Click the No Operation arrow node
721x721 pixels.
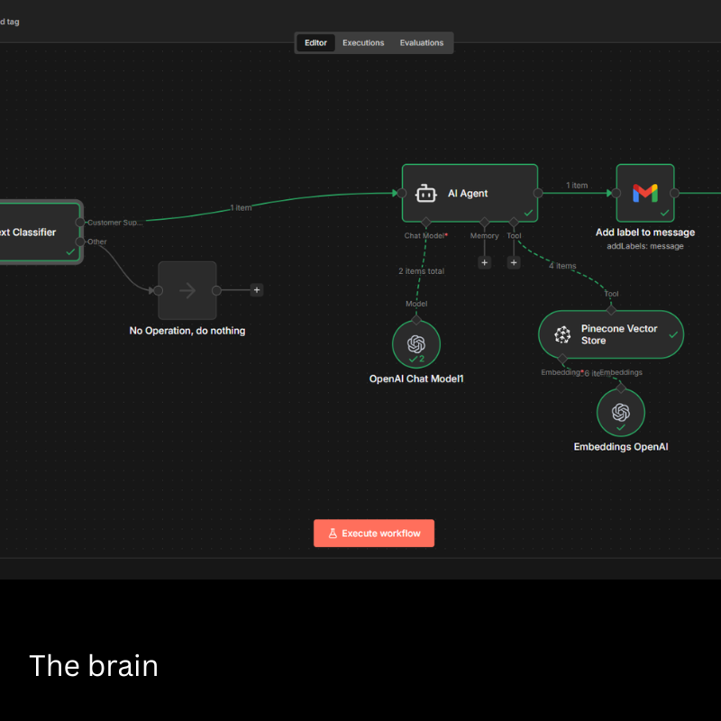pyautogui.click(x=187, y=290)
